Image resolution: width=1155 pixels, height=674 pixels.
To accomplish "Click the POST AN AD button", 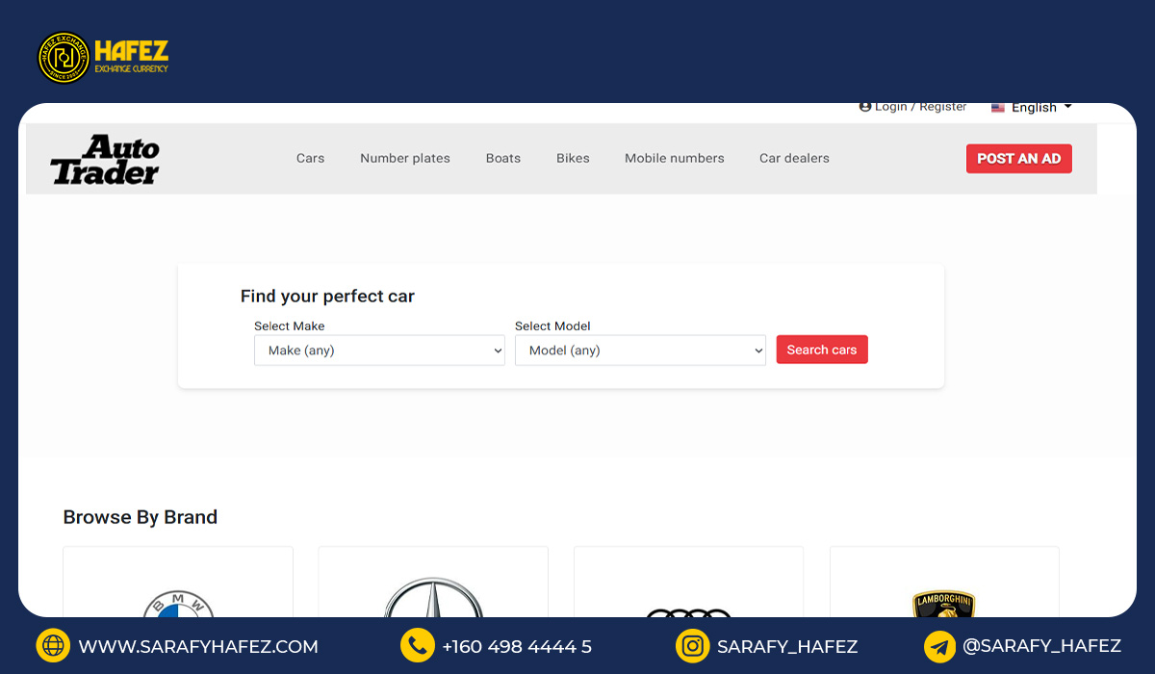I will (x=1018, y=159).
